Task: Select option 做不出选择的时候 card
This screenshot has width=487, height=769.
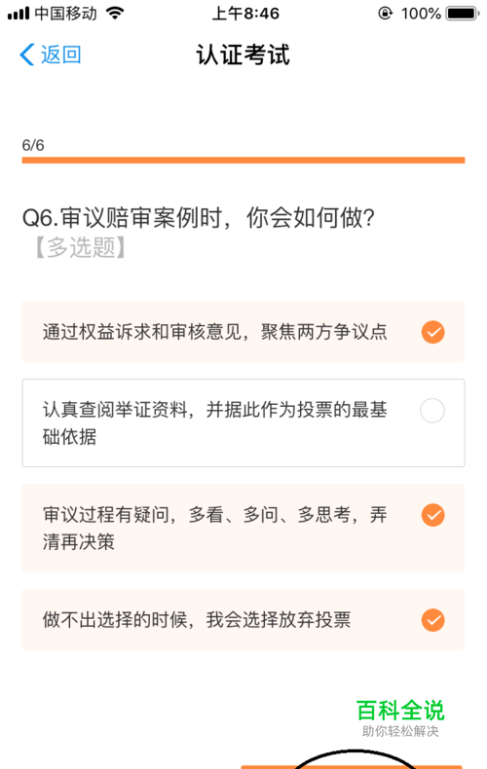Action: point(243,619)
